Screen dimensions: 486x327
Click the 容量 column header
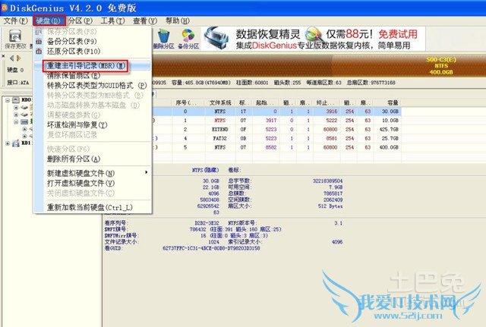click(x=387, y=102)
